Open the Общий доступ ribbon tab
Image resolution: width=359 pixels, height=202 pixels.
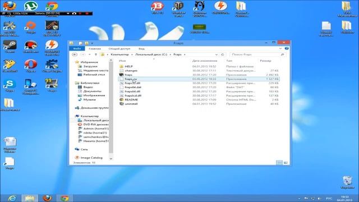119,49
